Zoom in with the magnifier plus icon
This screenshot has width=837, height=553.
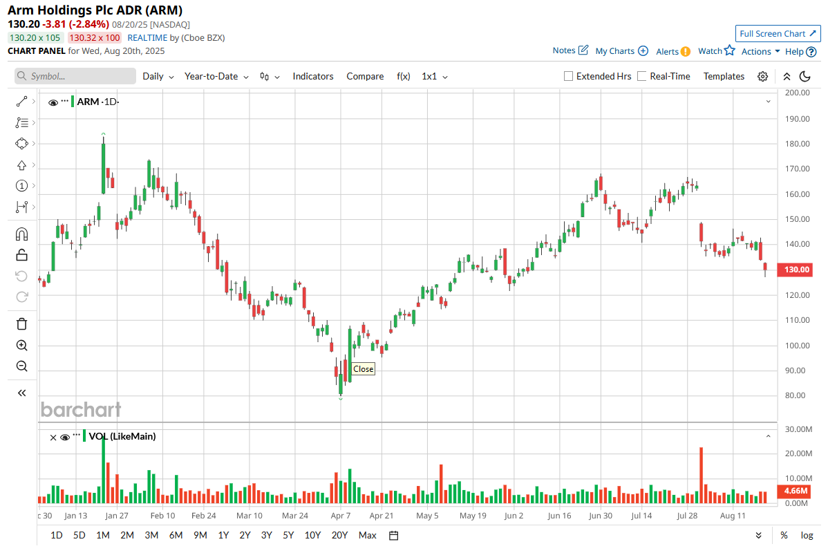click(x=21, y=345)
